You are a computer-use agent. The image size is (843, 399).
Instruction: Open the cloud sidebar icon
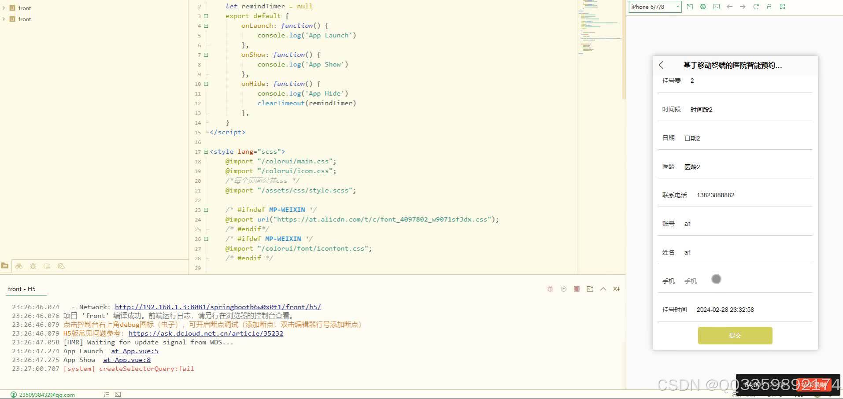coord(61,266)
